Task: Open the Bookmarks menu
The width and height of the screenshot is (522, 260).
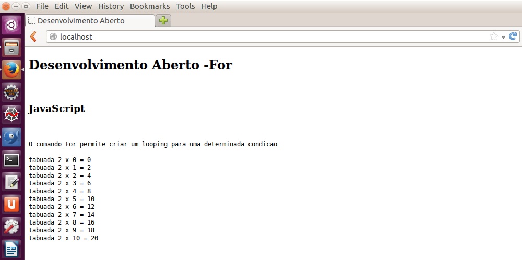Action: pyautogui.click(x=150, y=6)
